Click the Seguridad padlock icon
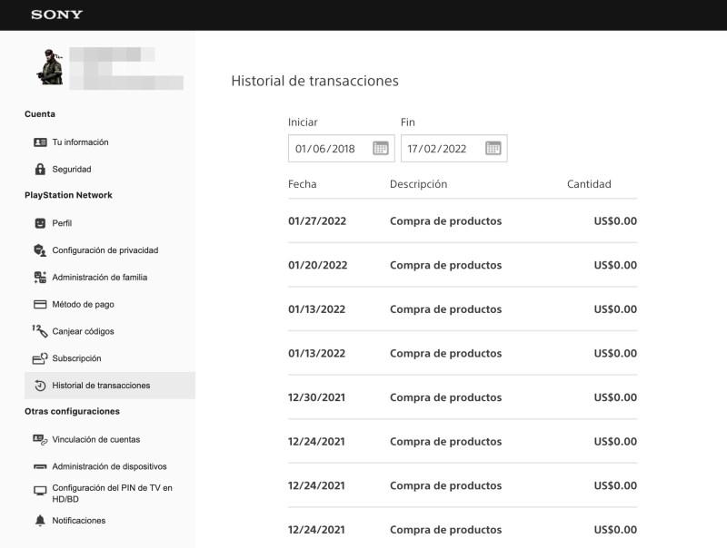This screenshot has width=727, height=548. pyautogui.click(x=40, y=170)
